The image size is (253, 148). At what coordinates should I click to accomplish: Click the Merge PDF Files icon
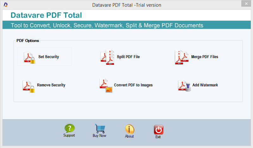point(182,57)
